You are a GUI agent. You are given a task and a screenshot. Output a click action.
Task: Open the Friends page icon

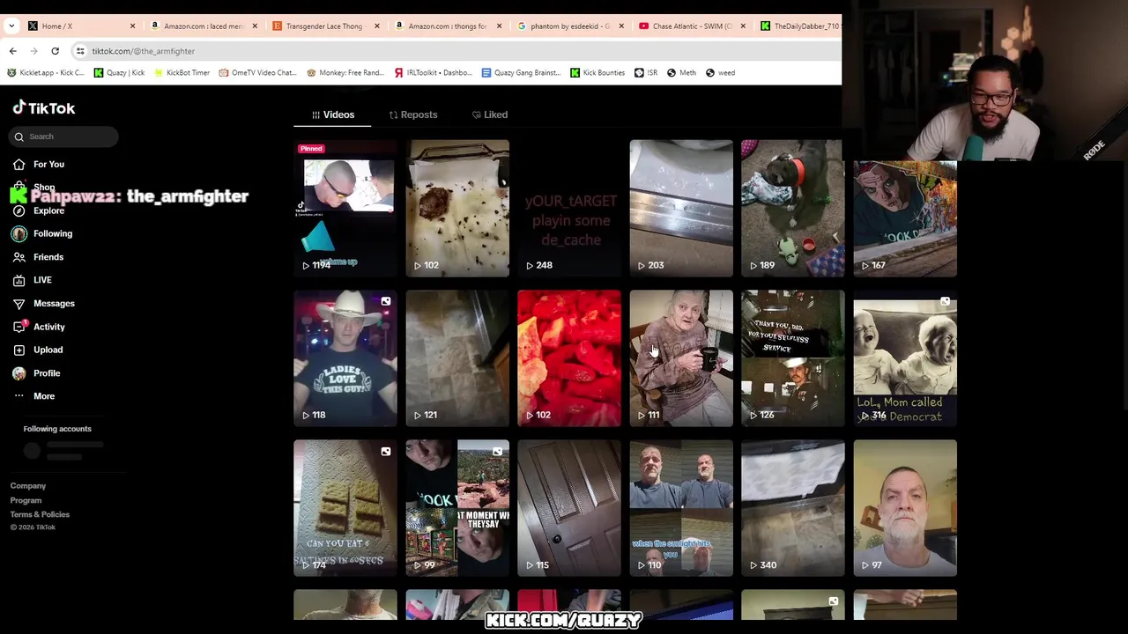tap(19, 257)
